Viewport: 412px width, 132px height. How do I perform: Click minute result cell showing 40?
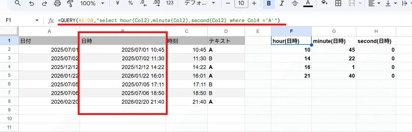[x=334, y=75]
